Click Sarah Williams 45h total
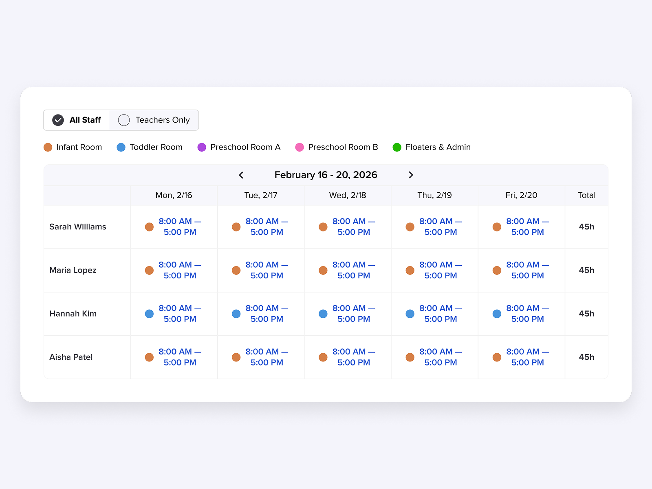 [587, 227]
